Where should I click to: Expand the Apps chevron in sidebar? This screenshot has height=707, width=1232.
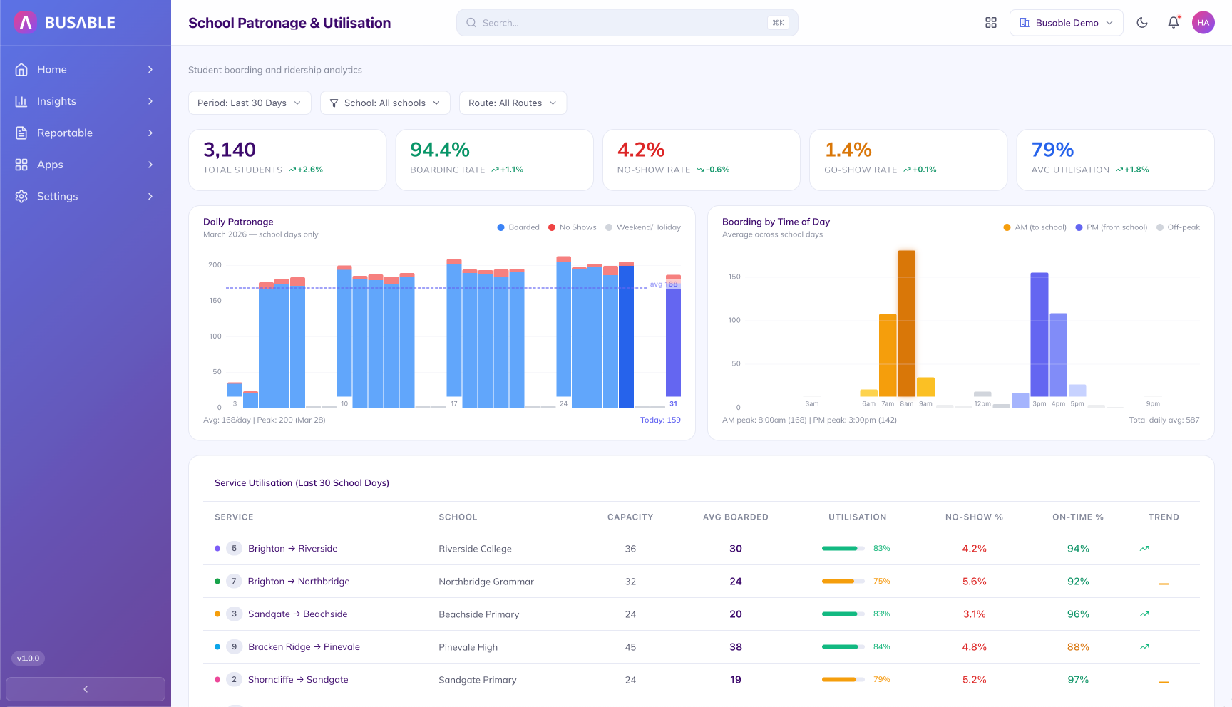click(x=150, y=165)
